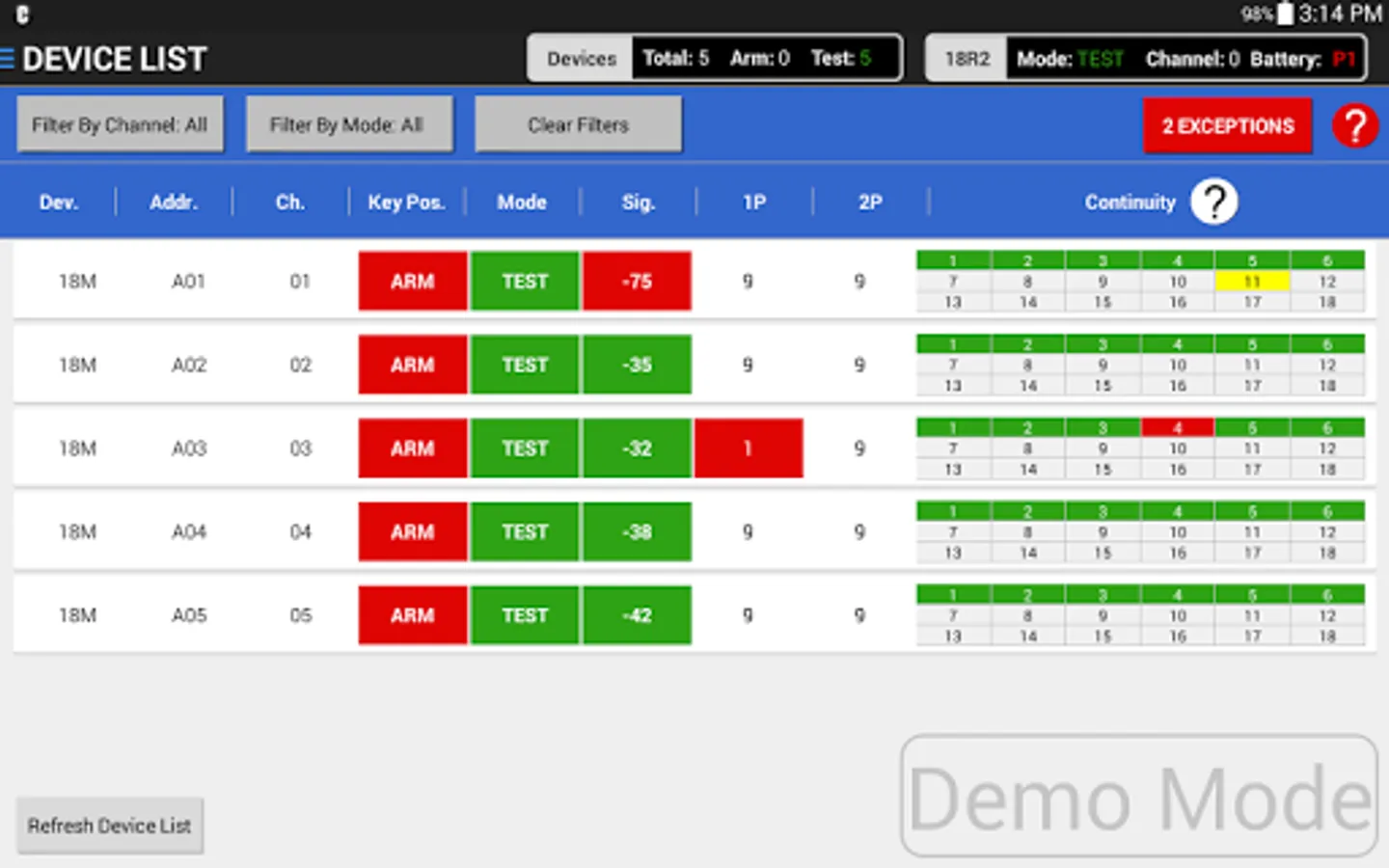Screen dimensions: 1389x868
Task: Tap the 3:14 PM clock
Action: (x=1341, y=14)
